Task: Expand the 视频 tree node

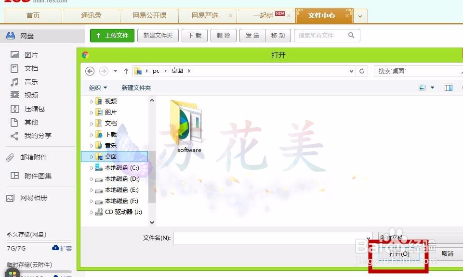Action: (x=92, y=101)
